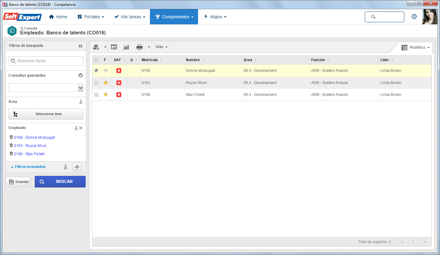Add advanced filter with plus icon
Viewport: 440px width, 255px height.
pyautogui.click(x=77, y=167)
